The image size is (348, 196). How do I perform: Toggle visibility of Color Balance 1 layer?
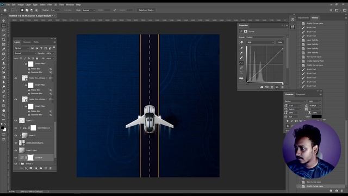tap(16, 128)
